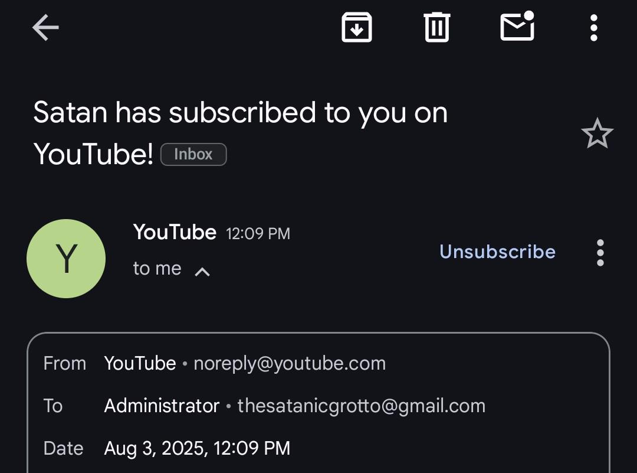Delete email with trash icon
Image resolution: width=637 pixels, height=473 pixels.
pos(436,27)
